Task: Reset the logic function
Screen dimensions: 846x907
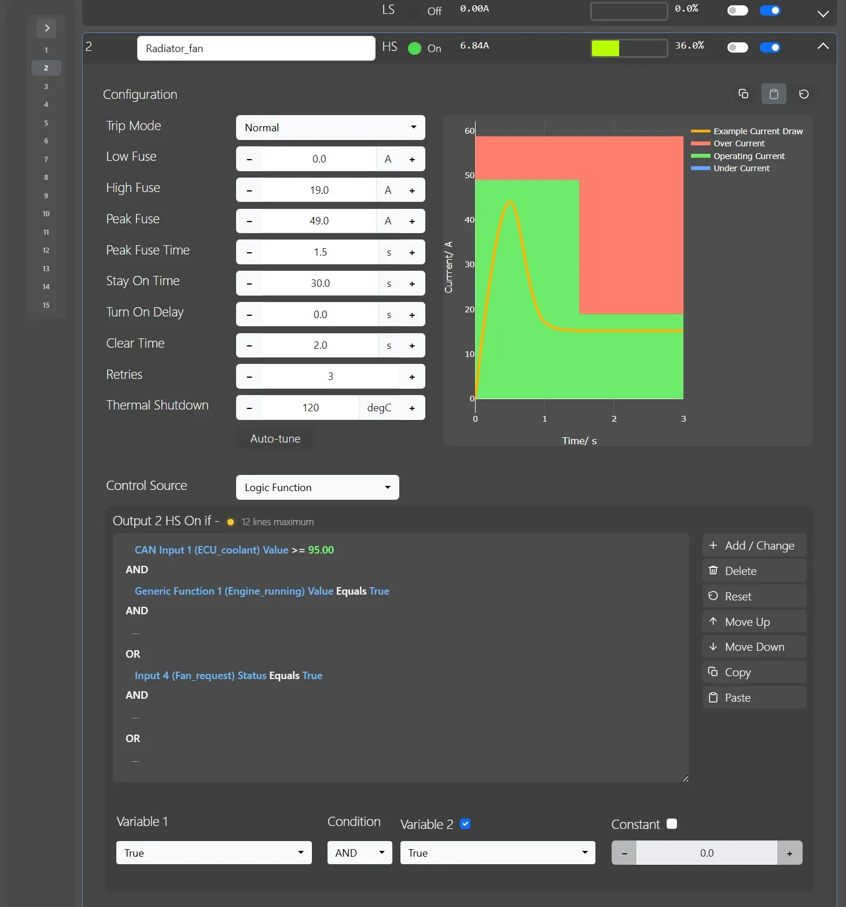Action: 754,596
